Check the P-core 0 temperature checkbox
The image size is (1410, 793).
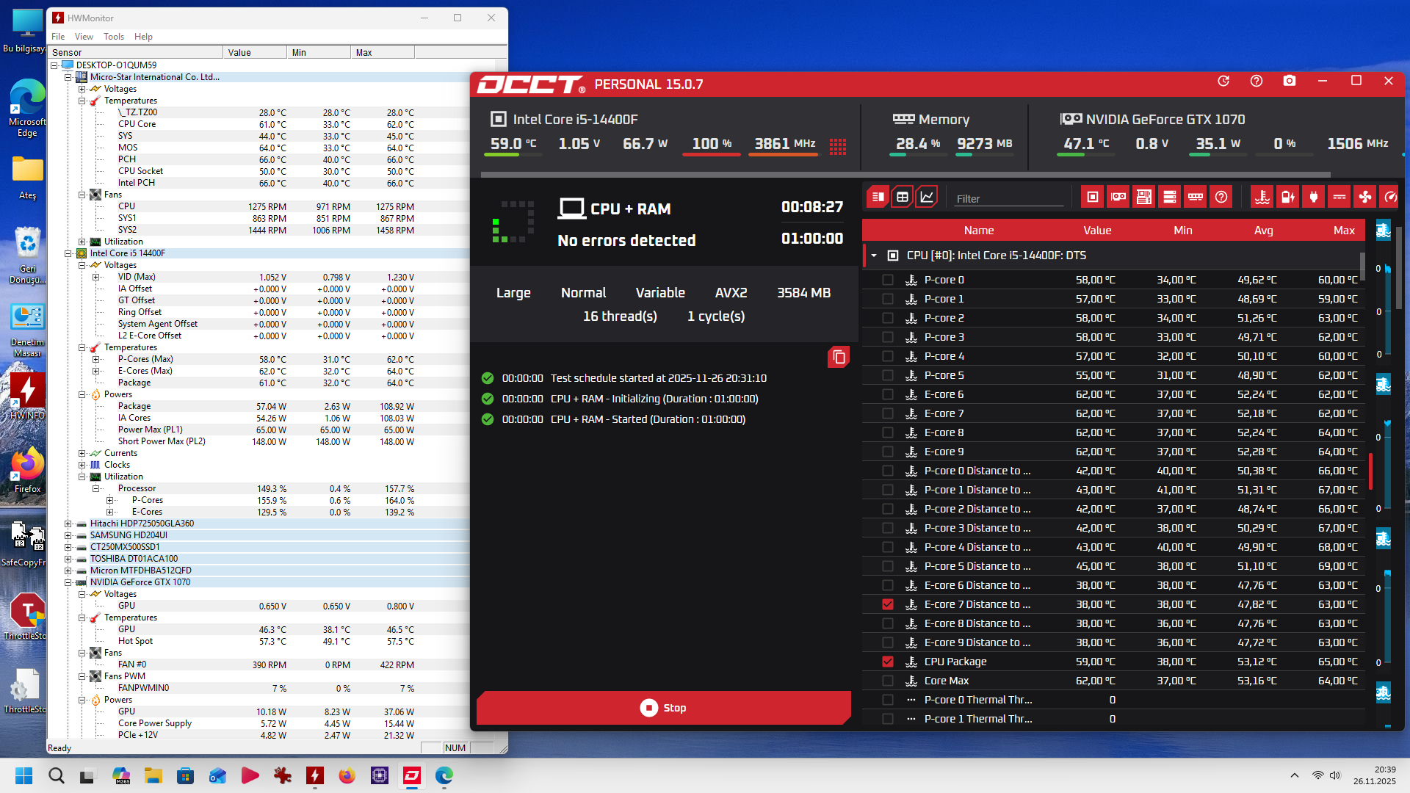888,280
